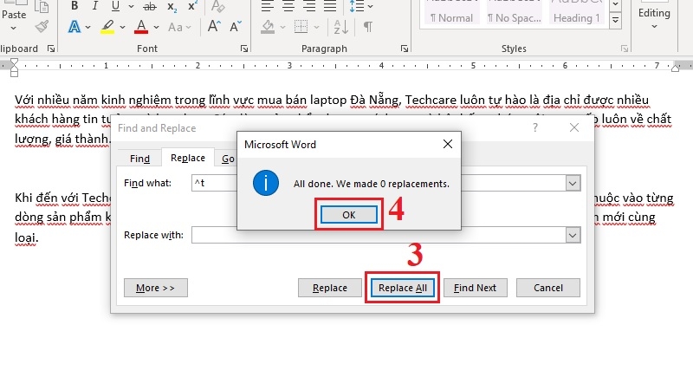Switch to the Find tab
Viewport: 693px width, 390px height.
139,159
